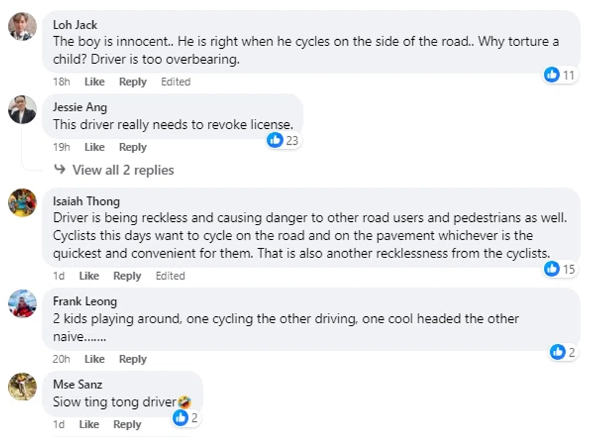Open Isaiah Thong's profile picture

pos(22,202)
